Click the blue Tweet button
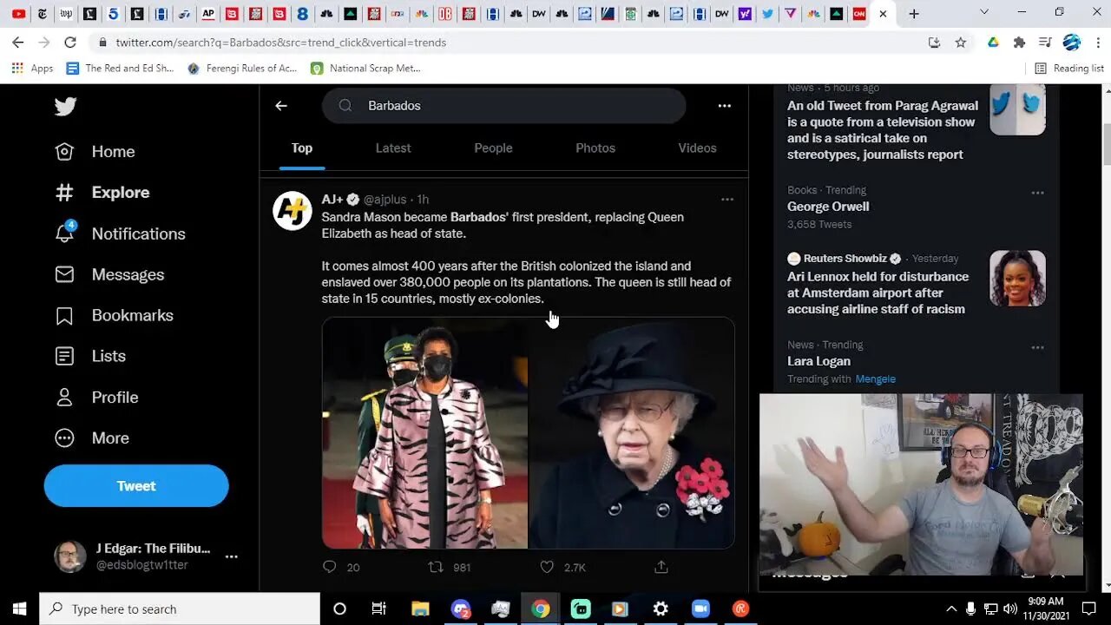 [136, 486]
